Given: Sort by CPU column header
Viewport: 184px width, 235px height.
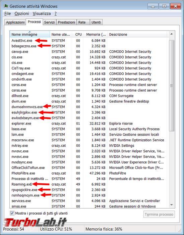Looking at the screenshot, I should [x=78, y=34].
